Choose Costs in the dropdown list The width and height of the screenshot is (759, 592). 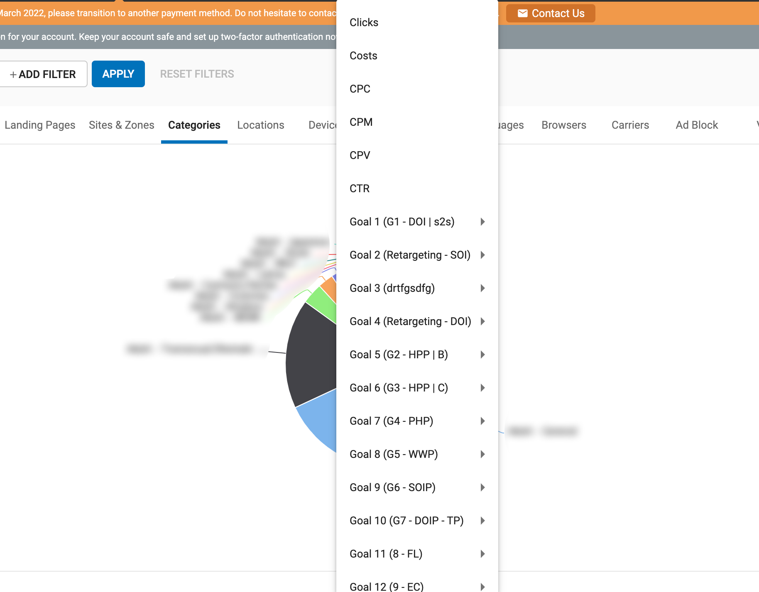pos(363,56)
